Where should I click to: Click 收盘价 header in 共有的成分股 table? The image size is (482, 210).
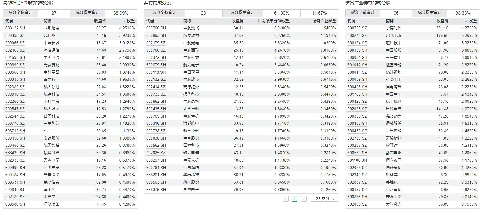click(x=237, y=21)
